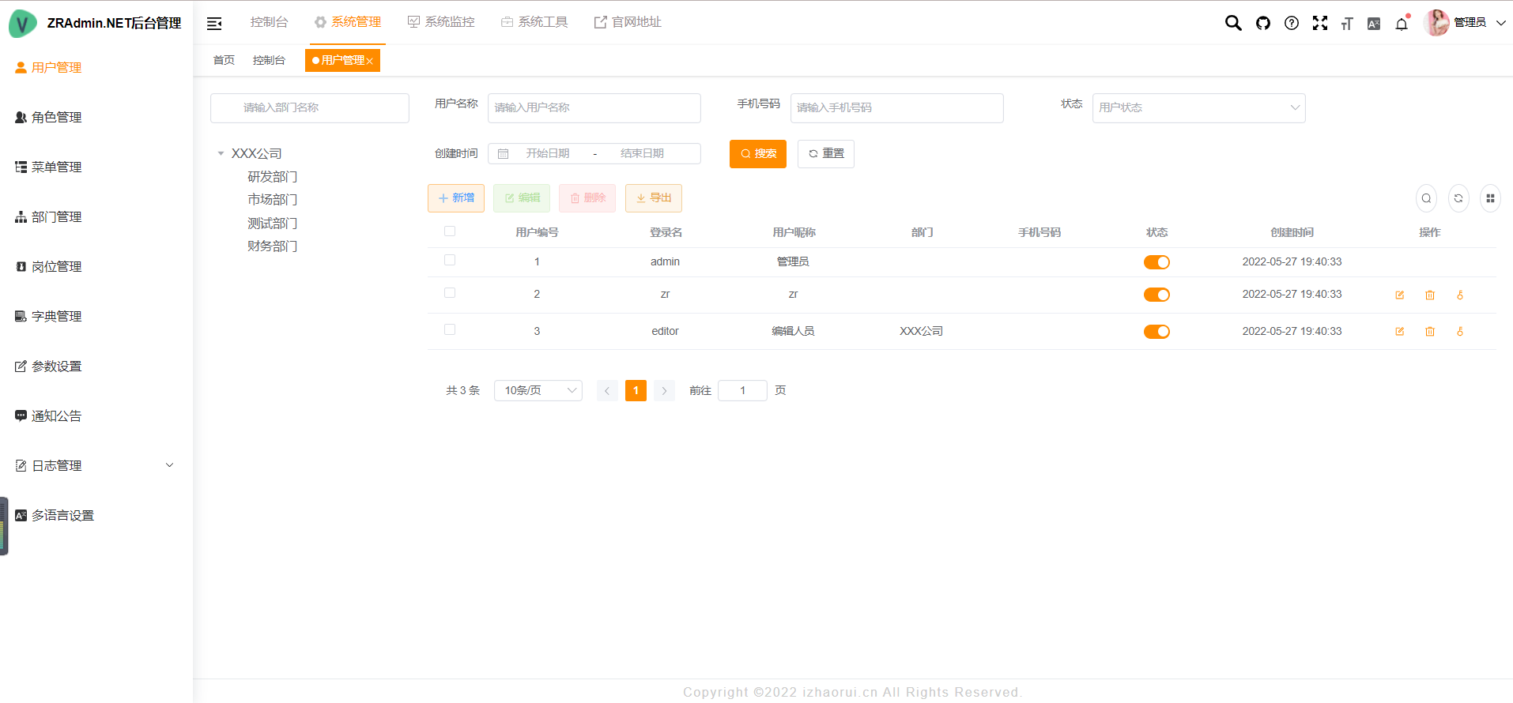Open the 10条/页 page size dropdown
This screenshot has width=1513, height=703.
[538, 390]
